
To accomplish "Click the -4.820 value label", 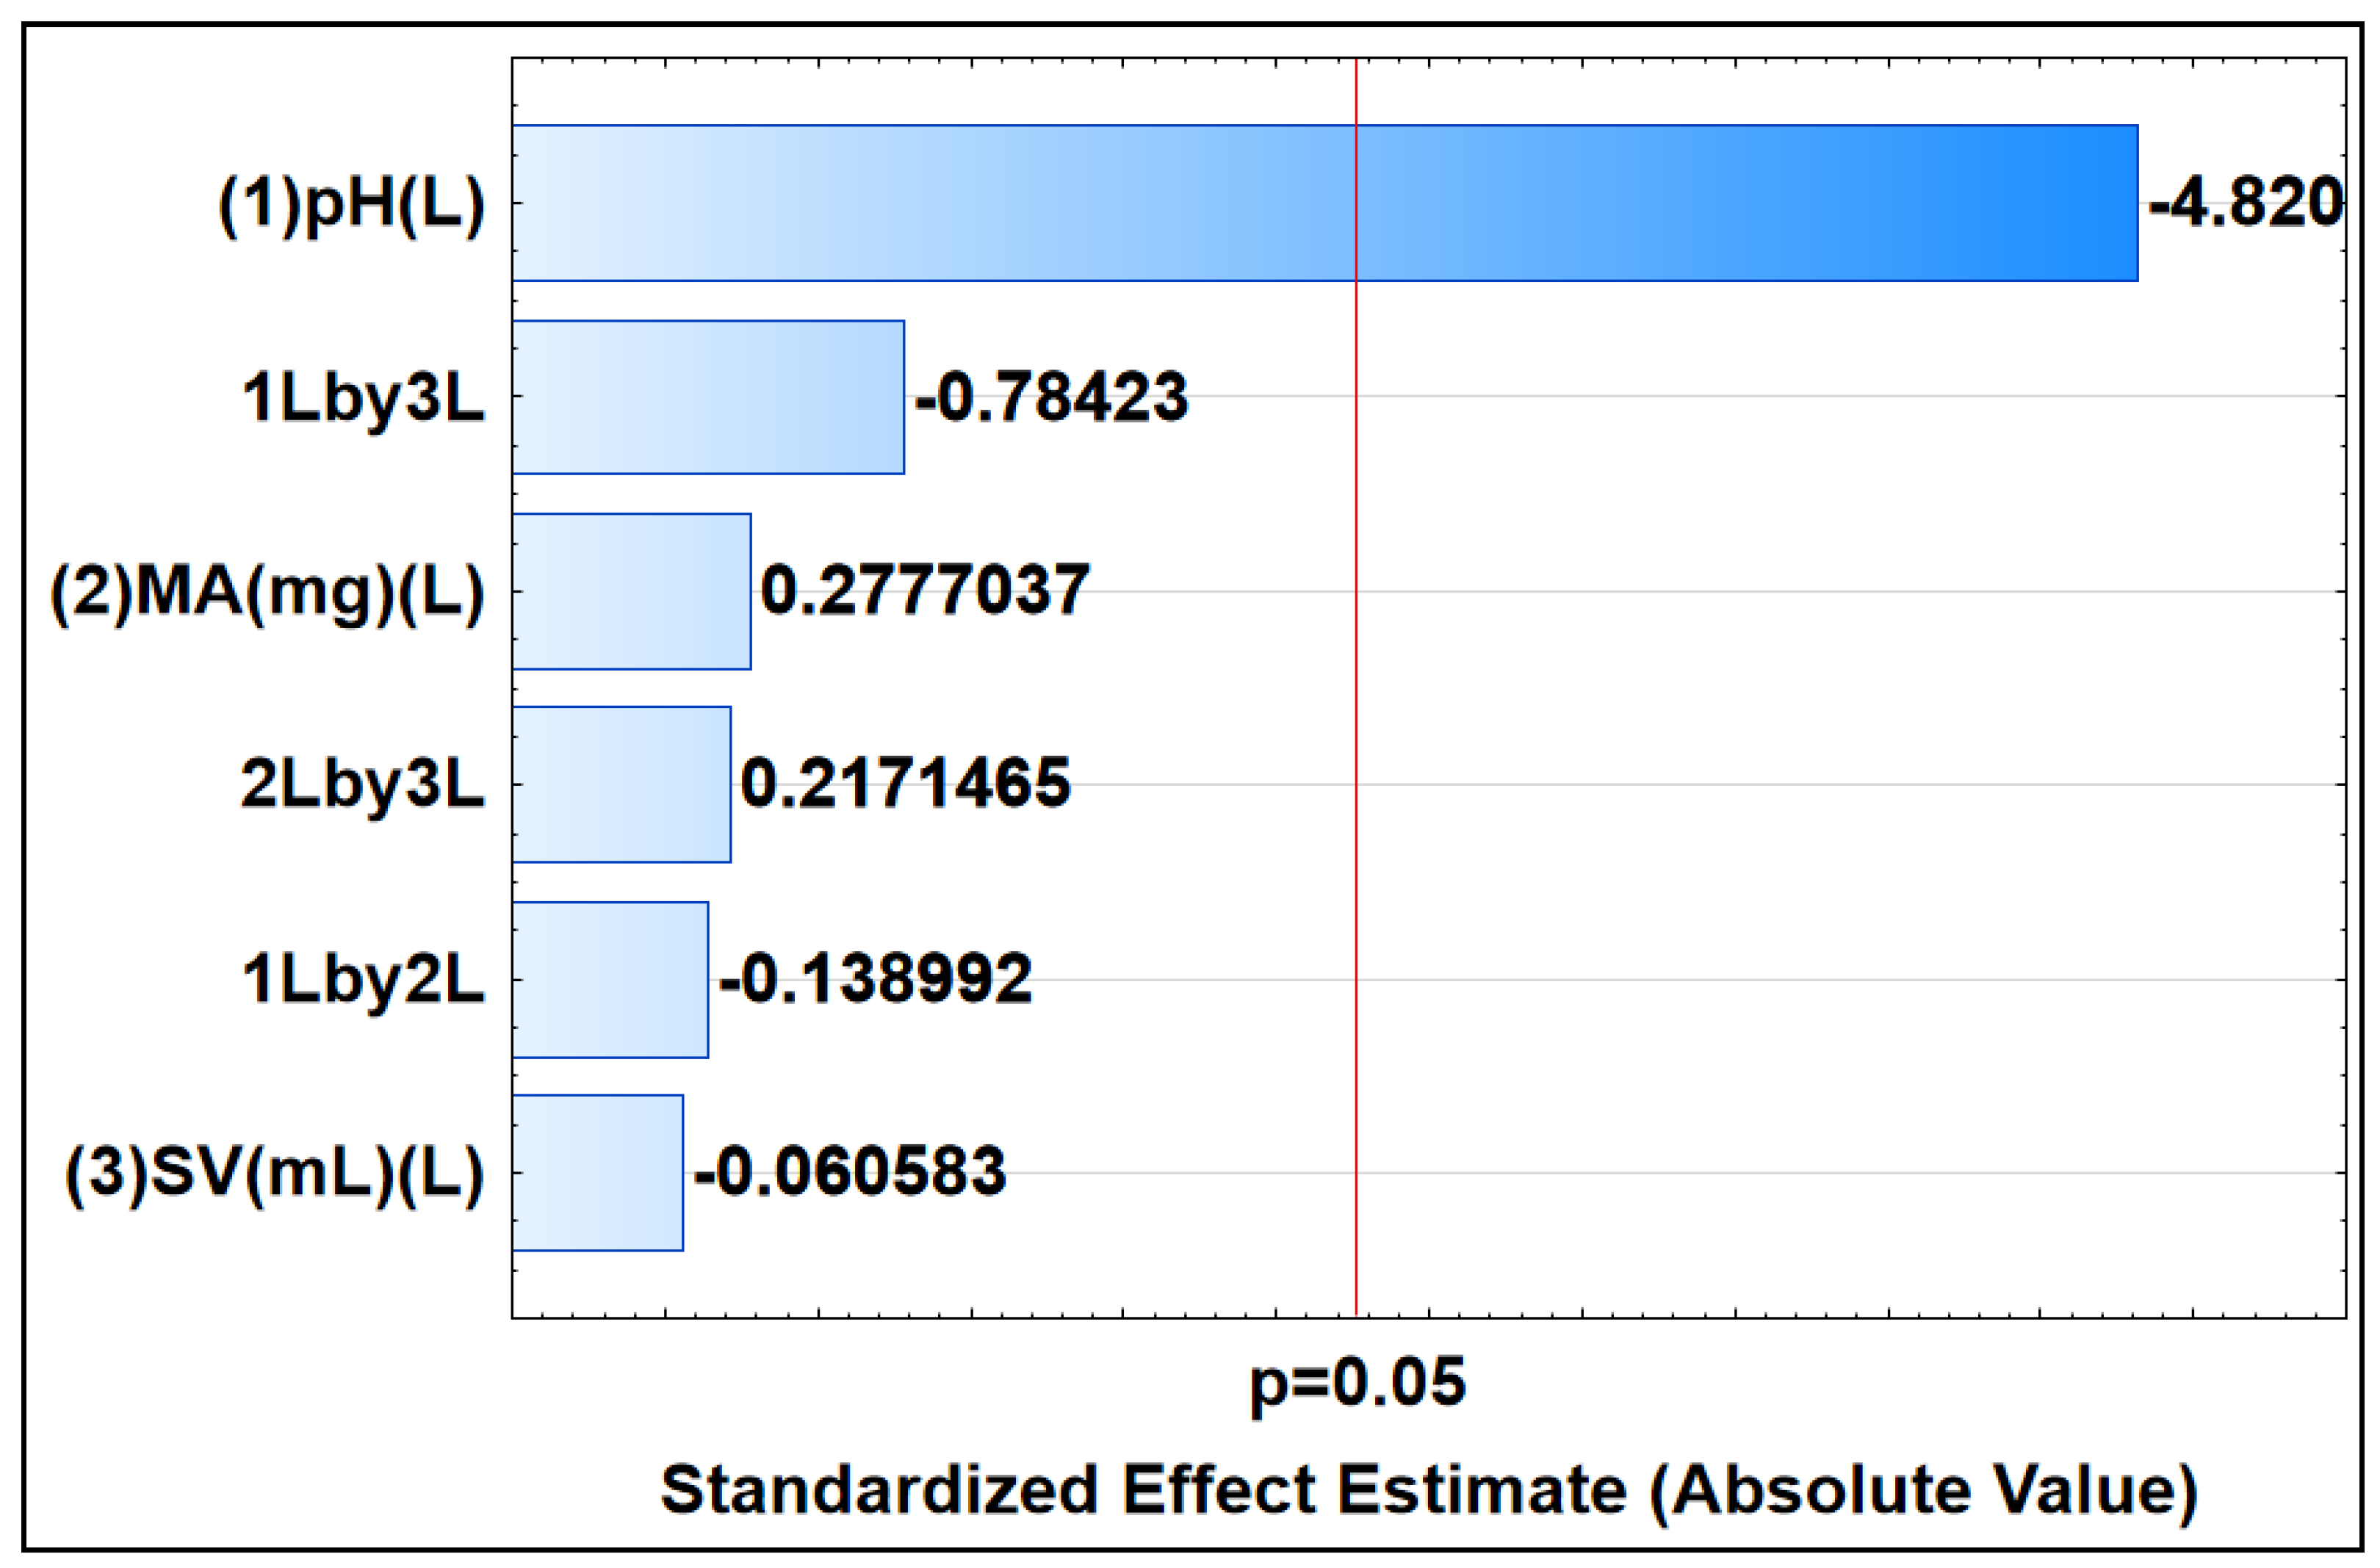I will point(2245,203).
